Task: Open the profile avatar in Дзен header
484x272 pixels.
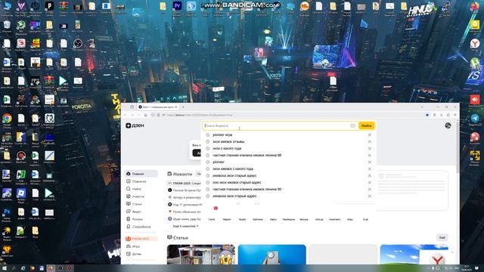Action: tap(448, 125)
